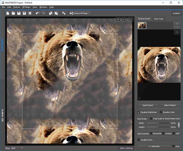Viewport: 183px width, 151px height.
Task: Swap with the up-down arrows icon
Action: tap(64, 13)
